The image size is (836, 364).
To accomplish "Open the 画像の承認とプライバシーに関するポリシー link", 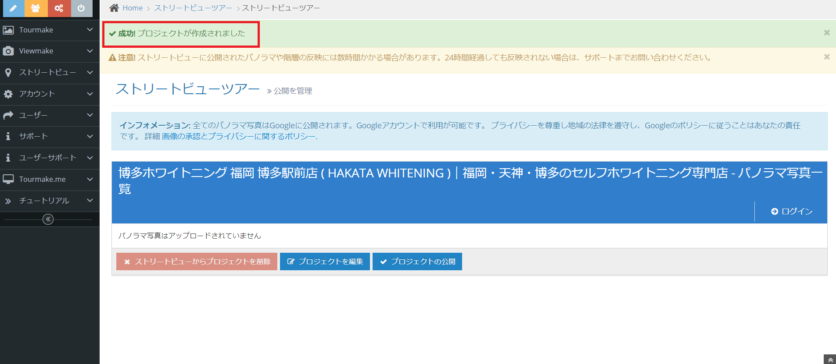I will (x=239, y=137).
